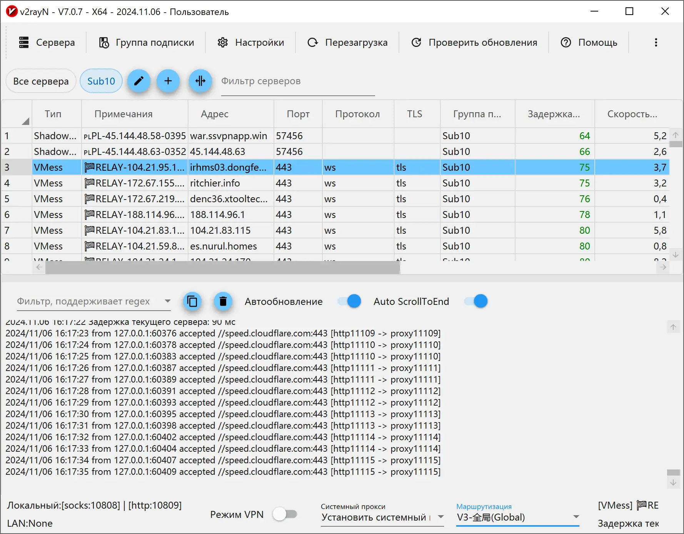The height and width of the screenshot is (534, 684).
Task: Click the speed value 5,8 in row 7
Action: pos(660,230)
